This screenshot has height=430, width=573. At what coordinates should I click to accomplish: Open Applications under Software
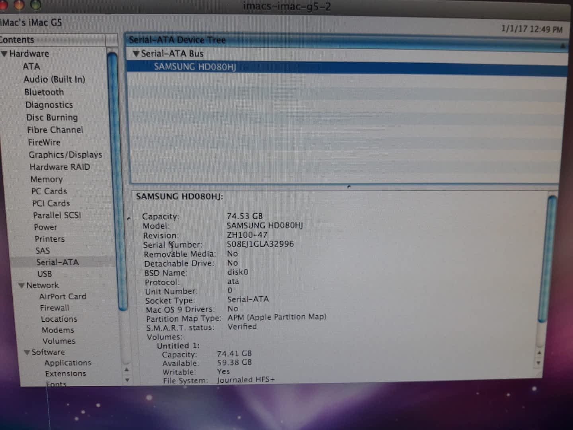(68, 363)
